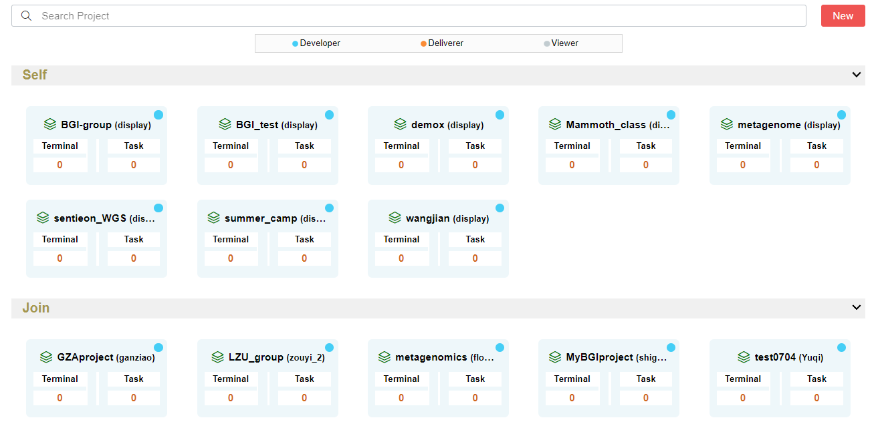The image size is (872, 428).
Task: Click the orange Deliverer legend dot
Action: [x=423, y=43]
